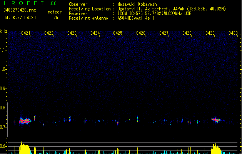The height and width of the screenshot is (154, 242).
Task: Click the 0424 time marker
Action: (95, 33)
